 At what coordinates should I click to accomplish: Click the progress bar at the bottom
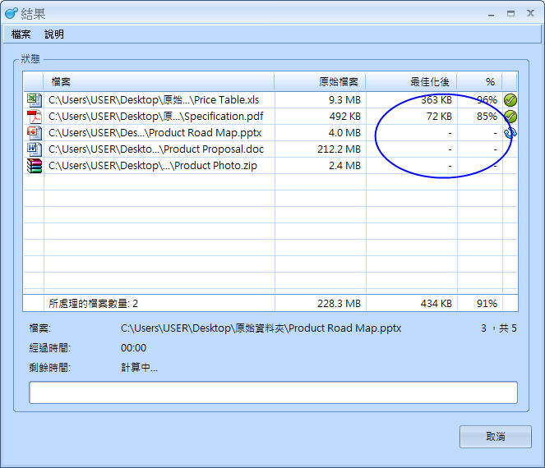(273, 392)
